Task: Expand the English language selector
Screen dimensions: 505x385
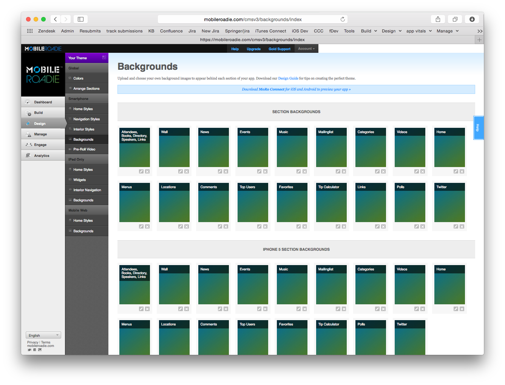Action: coord(43,335)
